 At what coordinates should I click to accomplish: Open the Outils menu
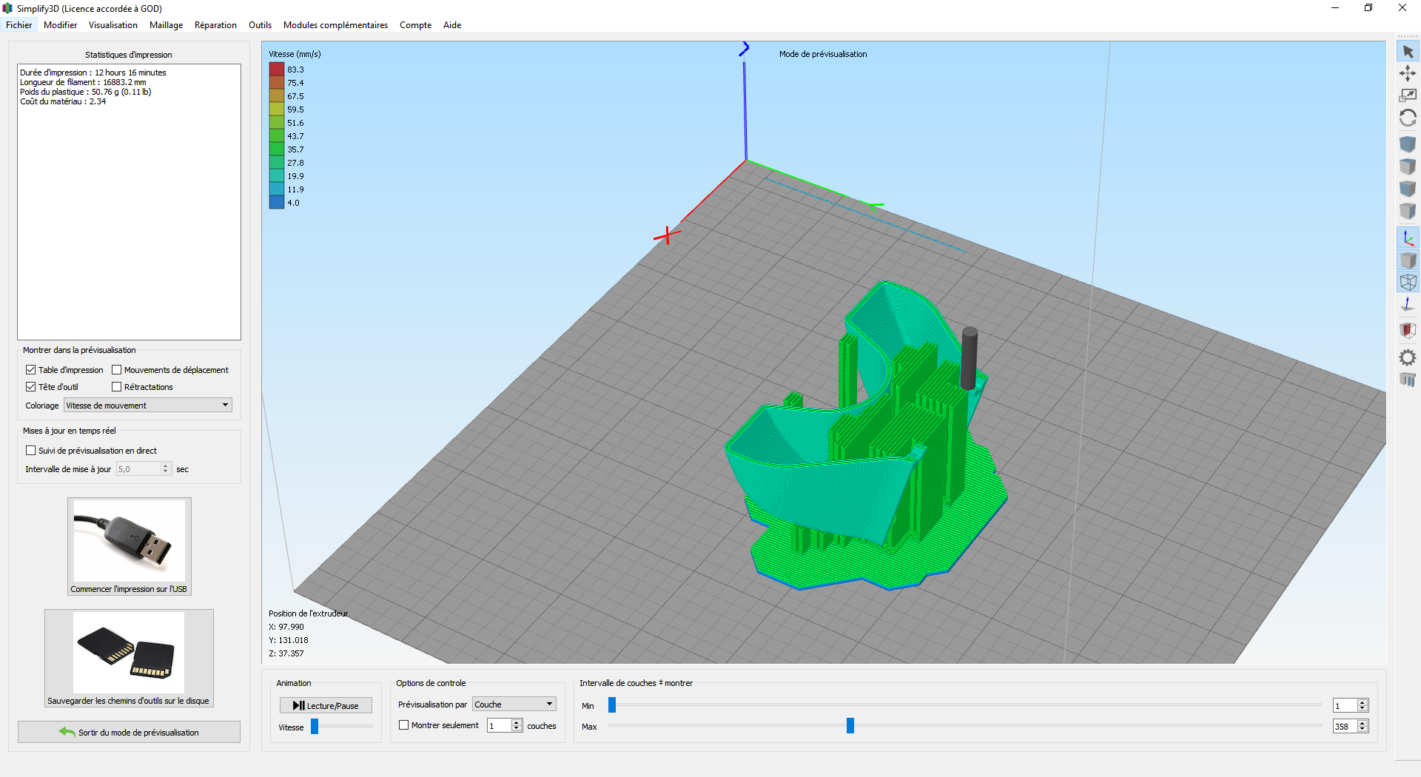[x=260, y=25]
